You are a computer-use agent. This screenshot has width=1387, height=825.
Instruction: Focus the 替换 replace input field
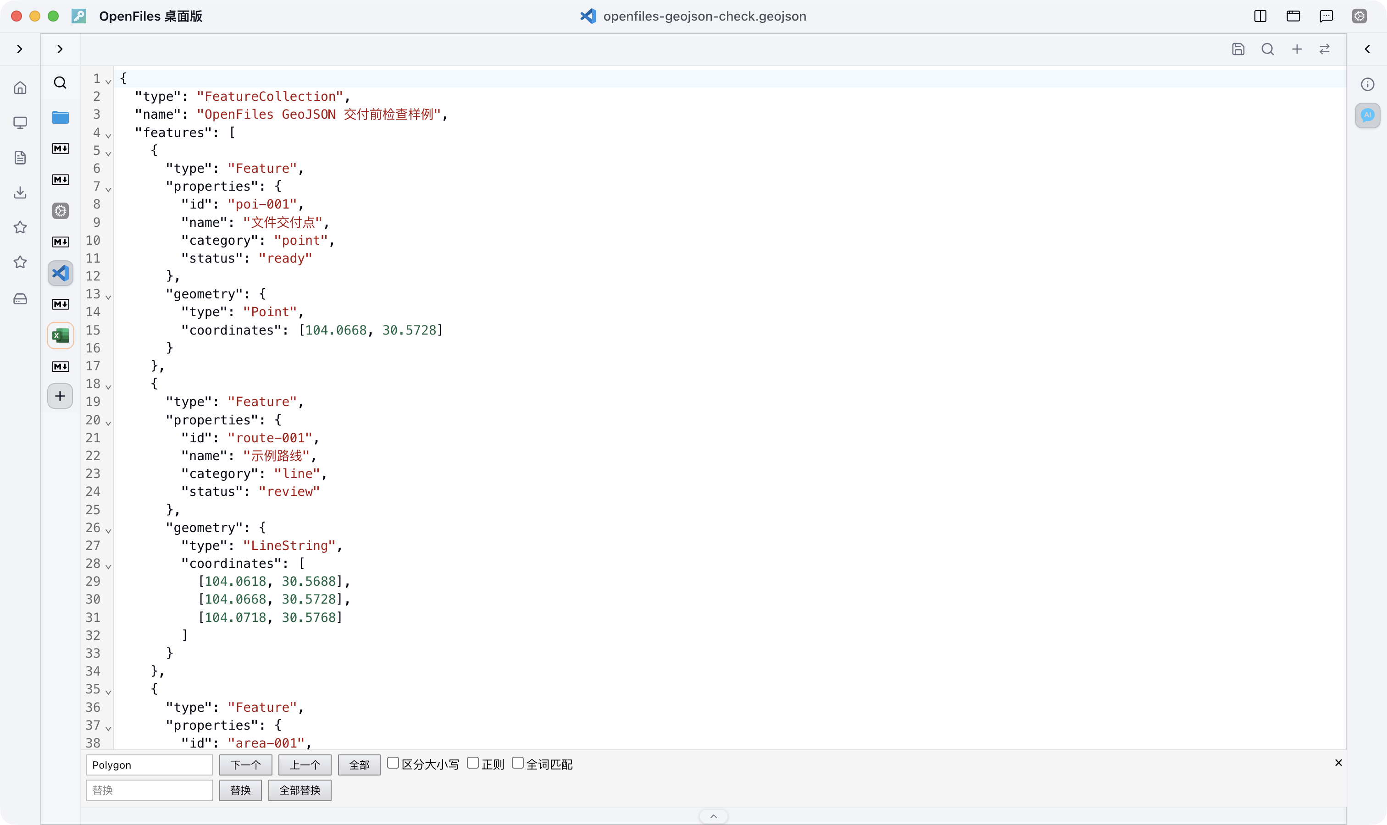click(x=149, y=790)
